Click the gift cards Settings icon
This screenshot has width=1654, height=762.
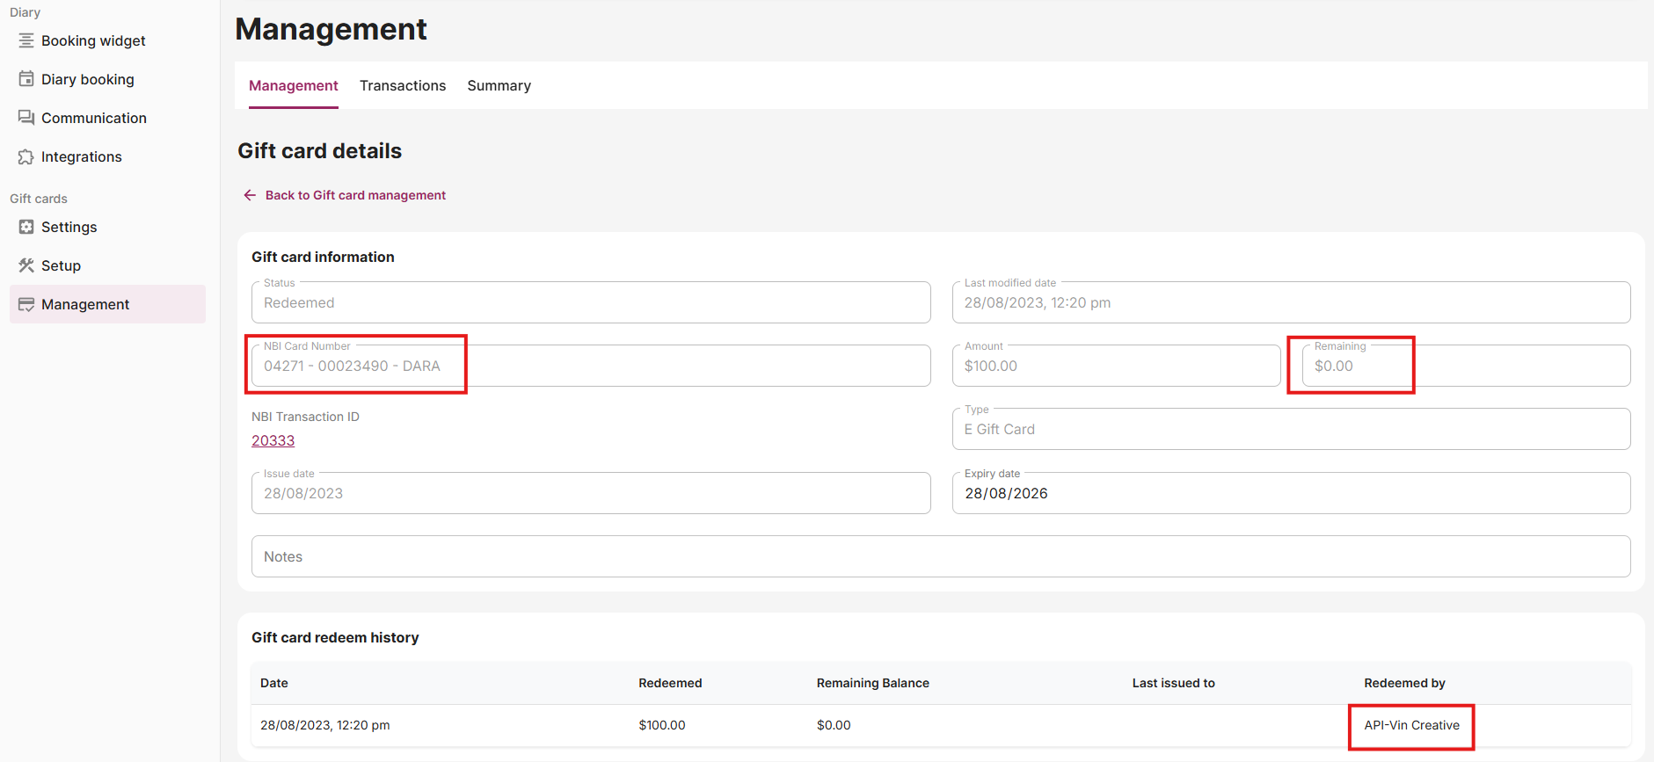(26, 227)
